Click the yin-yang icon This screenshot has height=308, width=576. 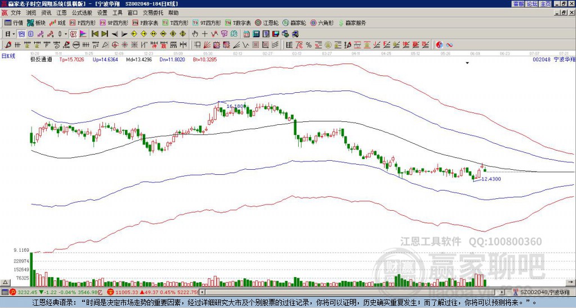point(439,45)
